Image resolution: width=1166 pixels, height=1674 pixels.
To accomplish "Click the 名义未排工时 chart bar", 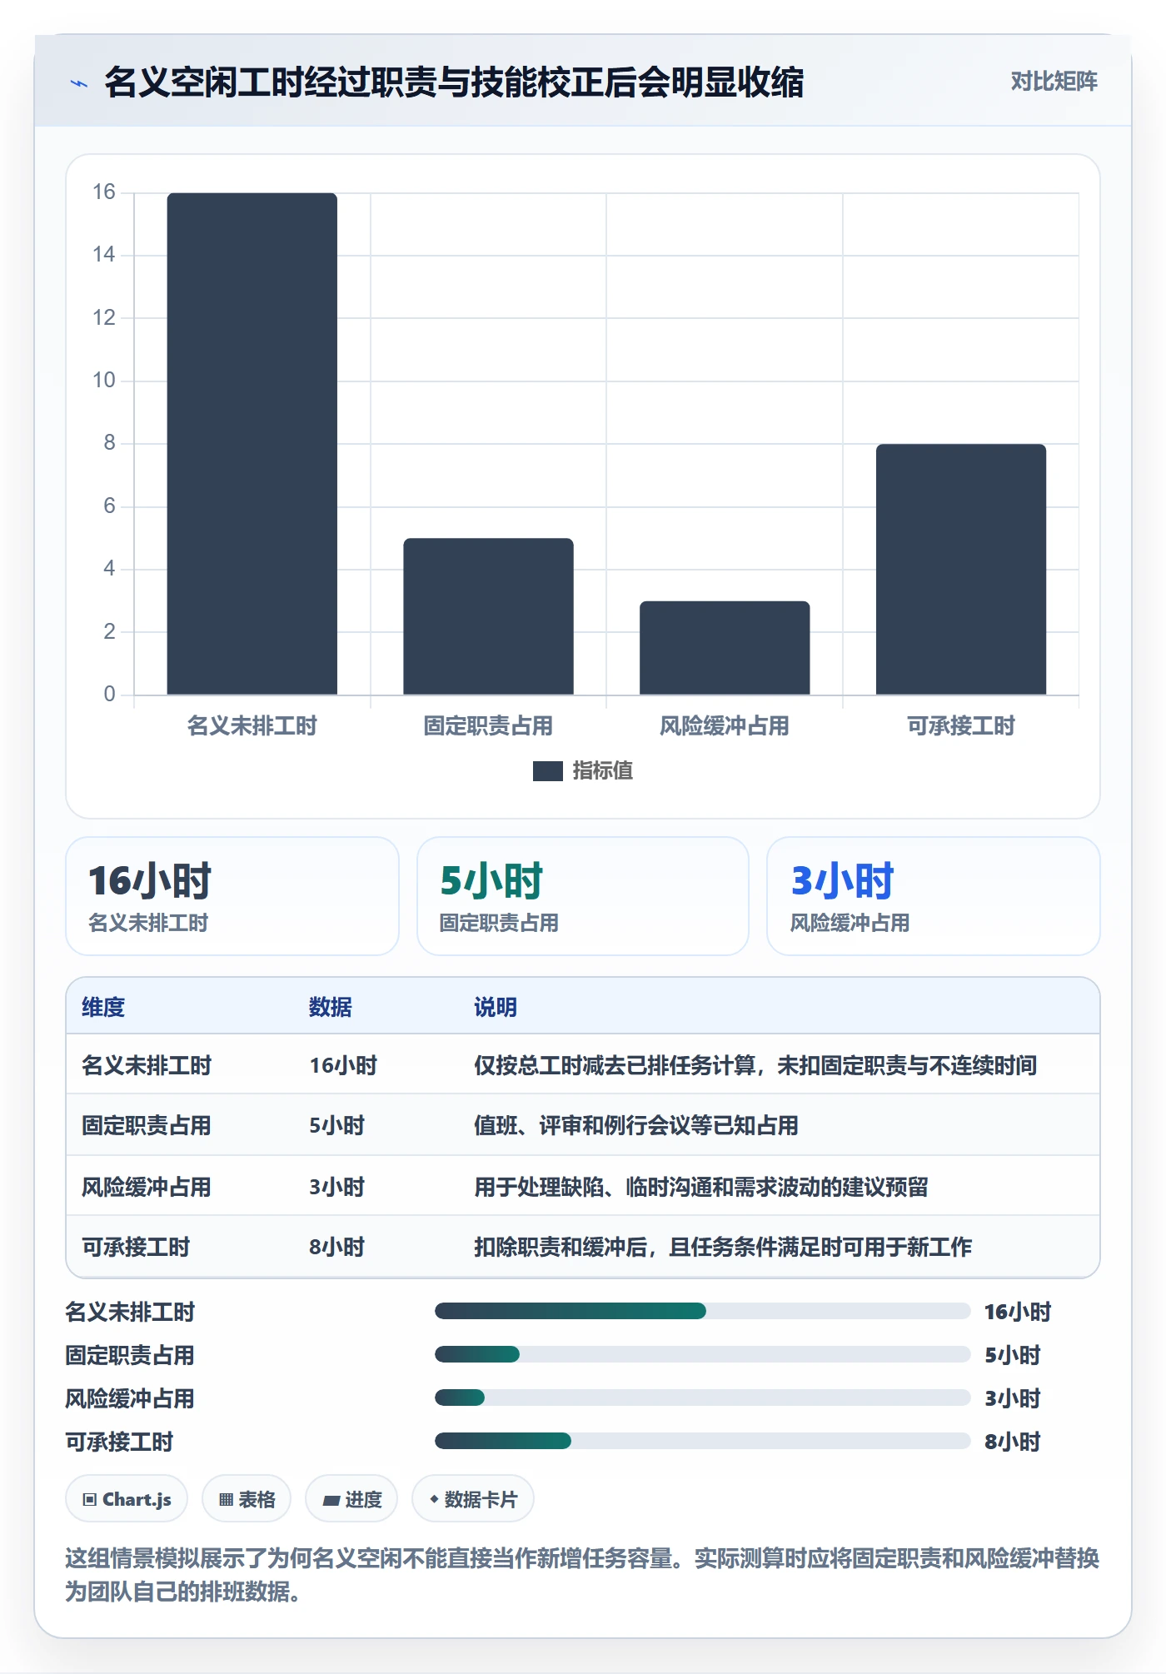I will click(252, 444).
